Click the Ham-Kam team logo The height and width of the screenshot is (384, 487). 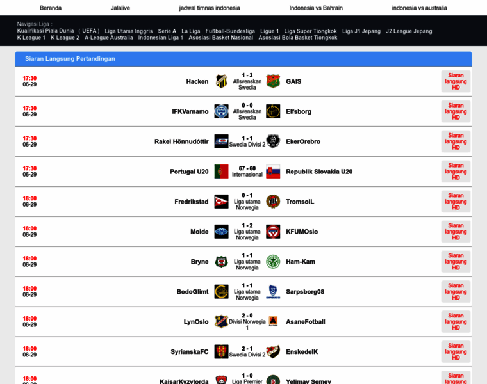[x=273, y=262]
